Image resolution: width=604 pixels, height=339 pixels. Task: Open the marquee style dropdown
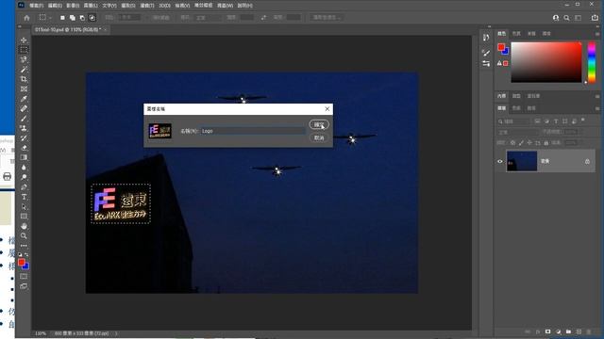point(209,18)
